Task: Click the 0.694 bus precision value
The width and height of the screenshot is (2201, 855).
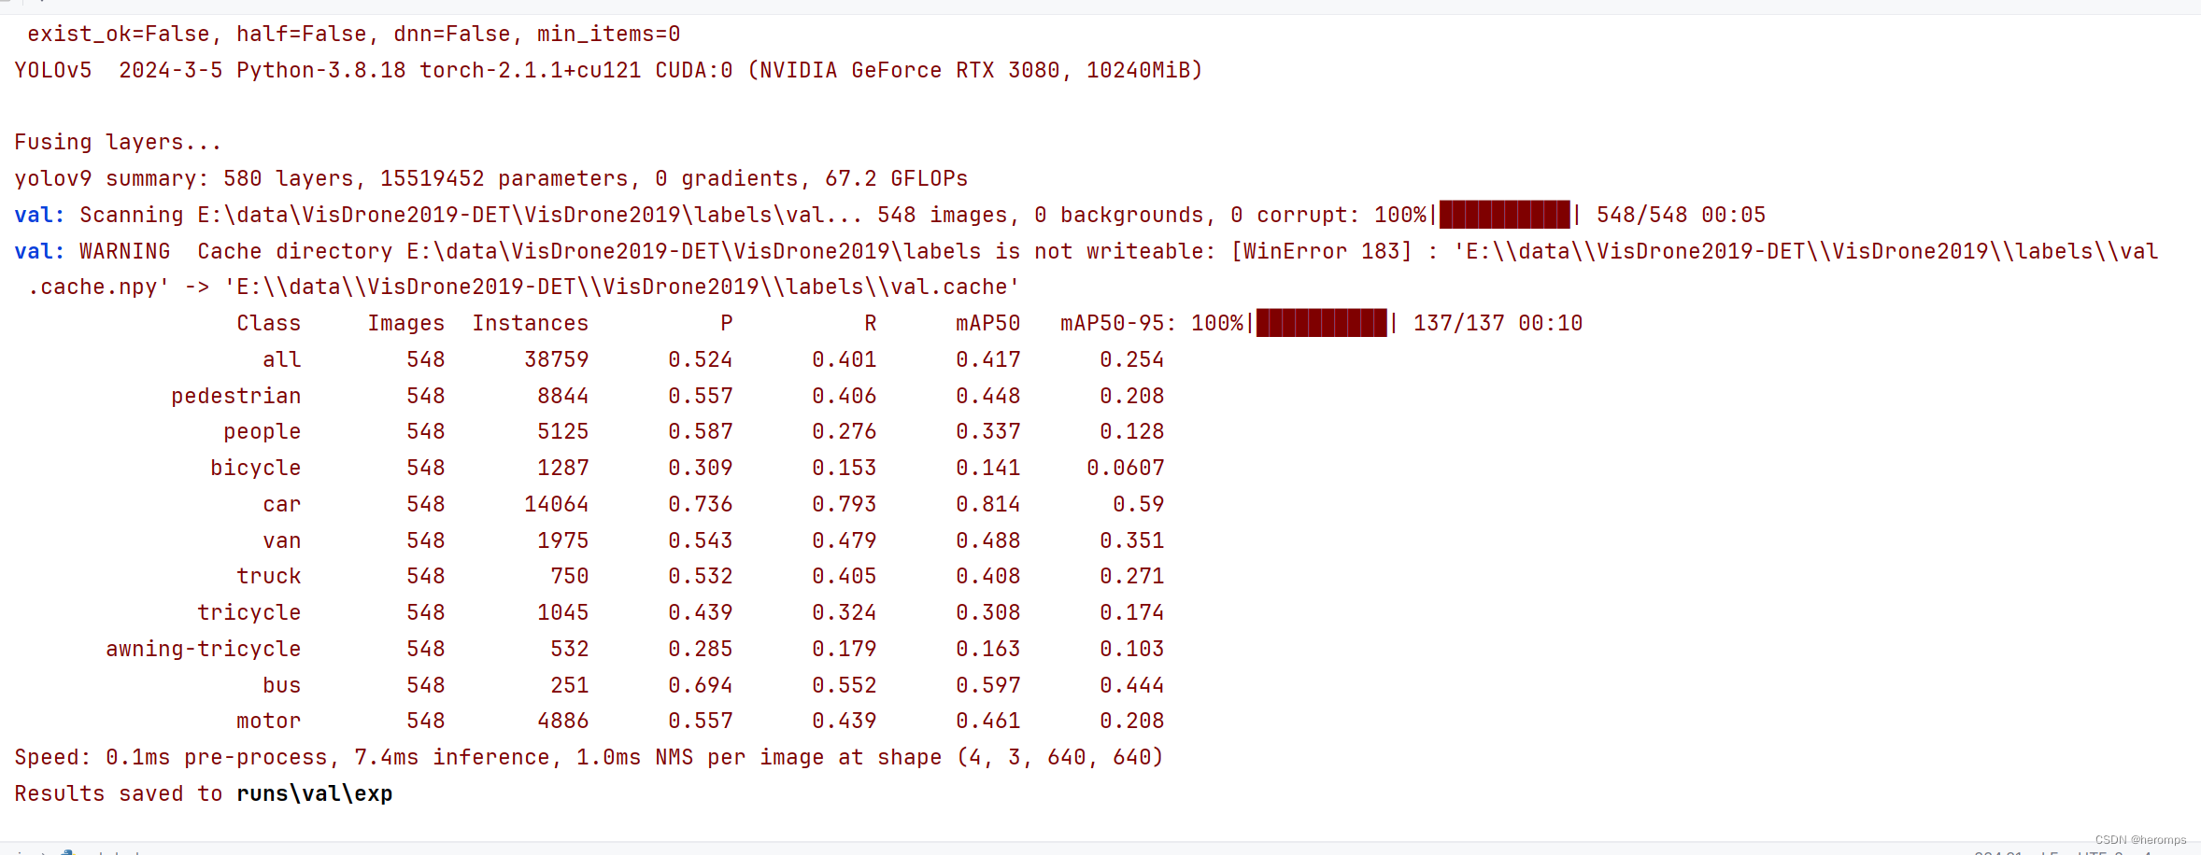Action: (700, 685)
